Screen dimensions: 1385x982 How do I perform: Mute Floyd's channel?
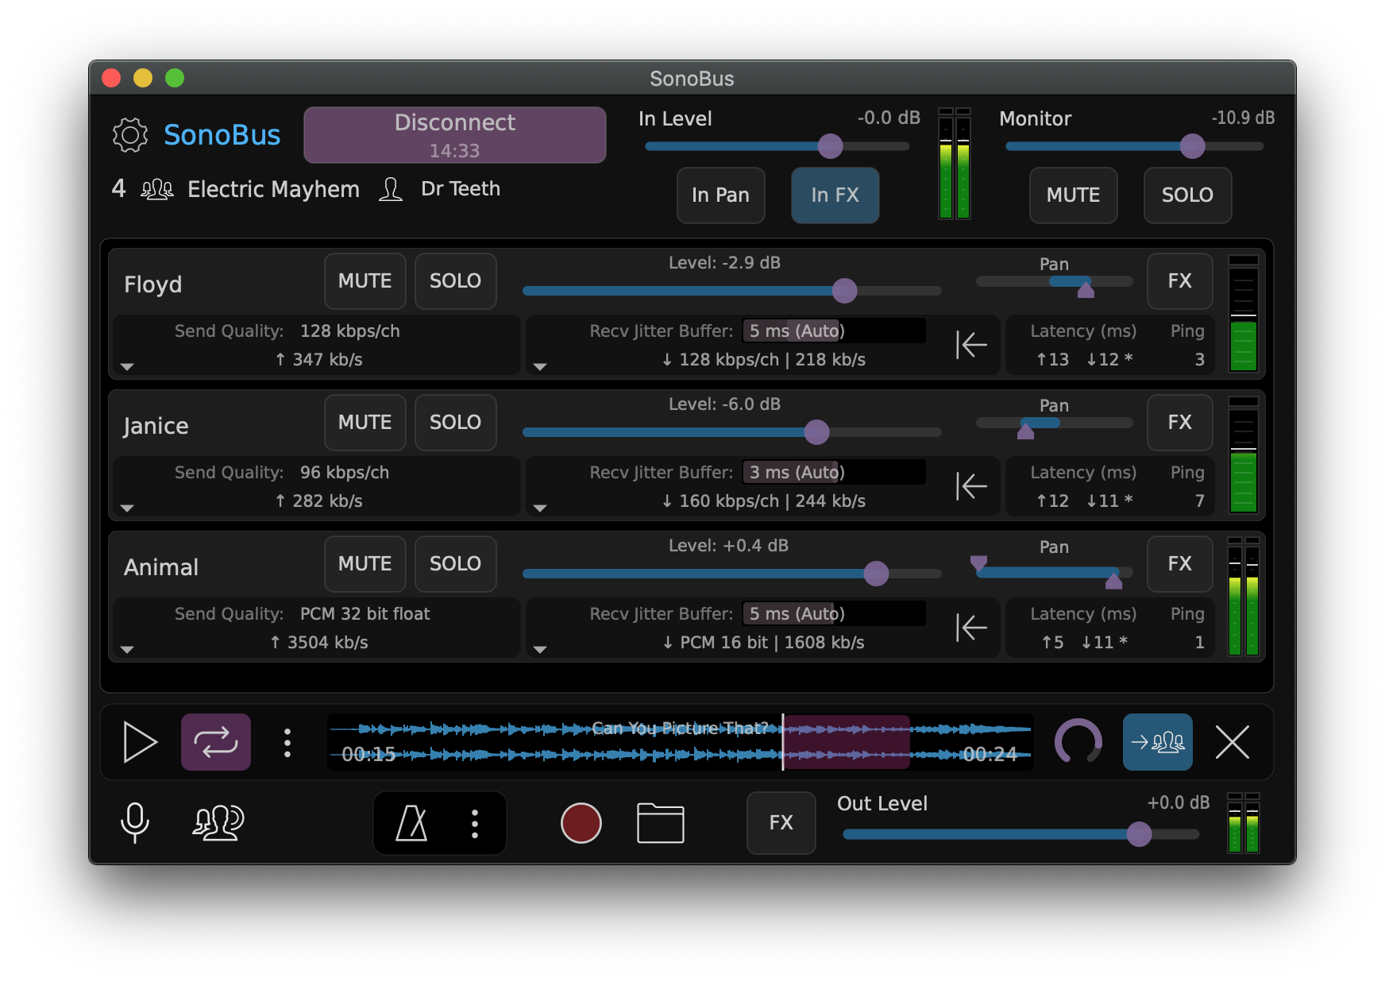tap(365, 281)
